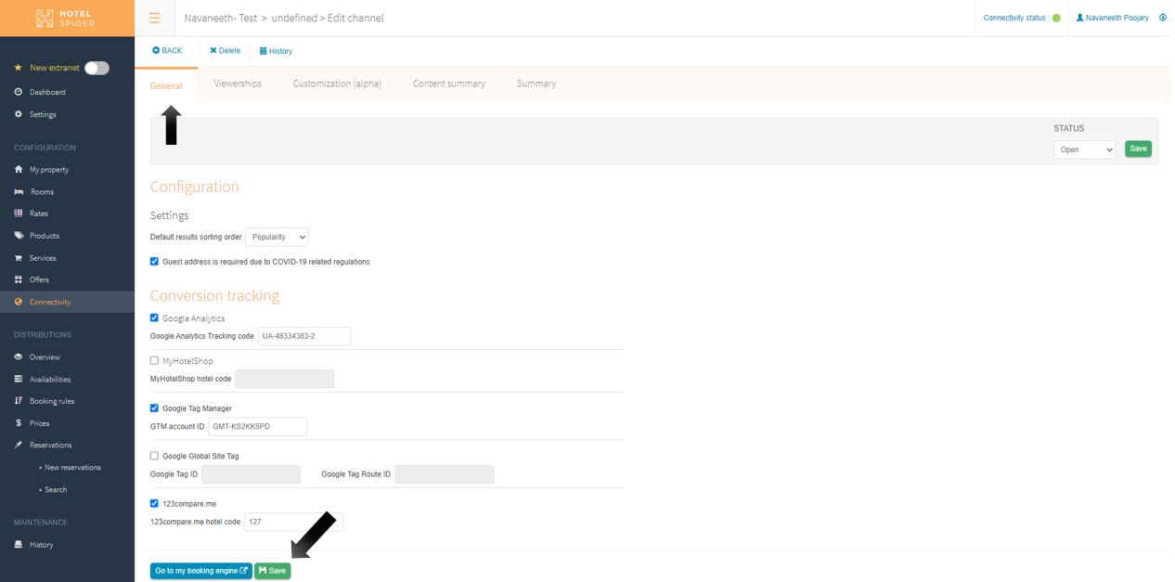Switch to the Viewerships tab
This screenshot has height=582, width=1175.
(238, 84)
